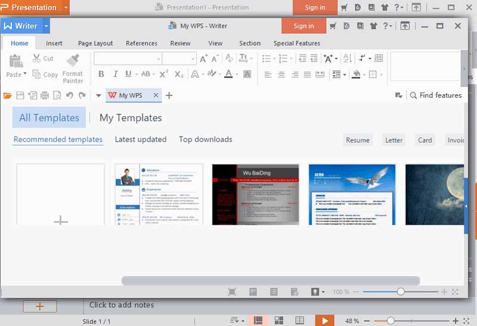
Task: Add a new document tab with plus
Action: click(169, 95)
